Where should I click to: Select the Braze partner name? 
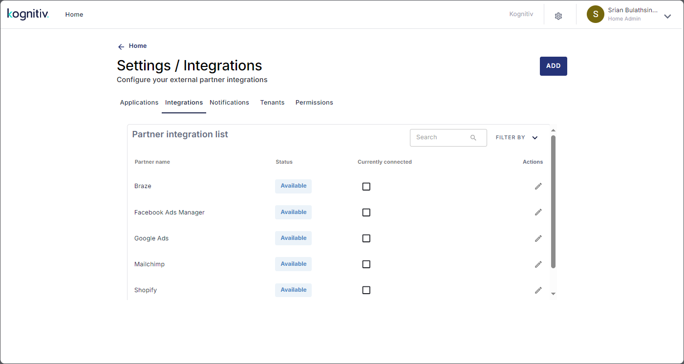143,186
